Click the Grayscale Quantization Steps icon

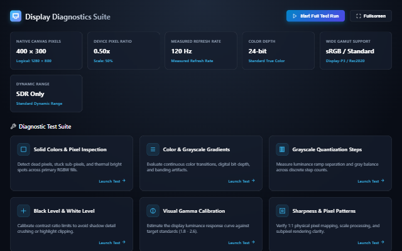tap(282, 149)
